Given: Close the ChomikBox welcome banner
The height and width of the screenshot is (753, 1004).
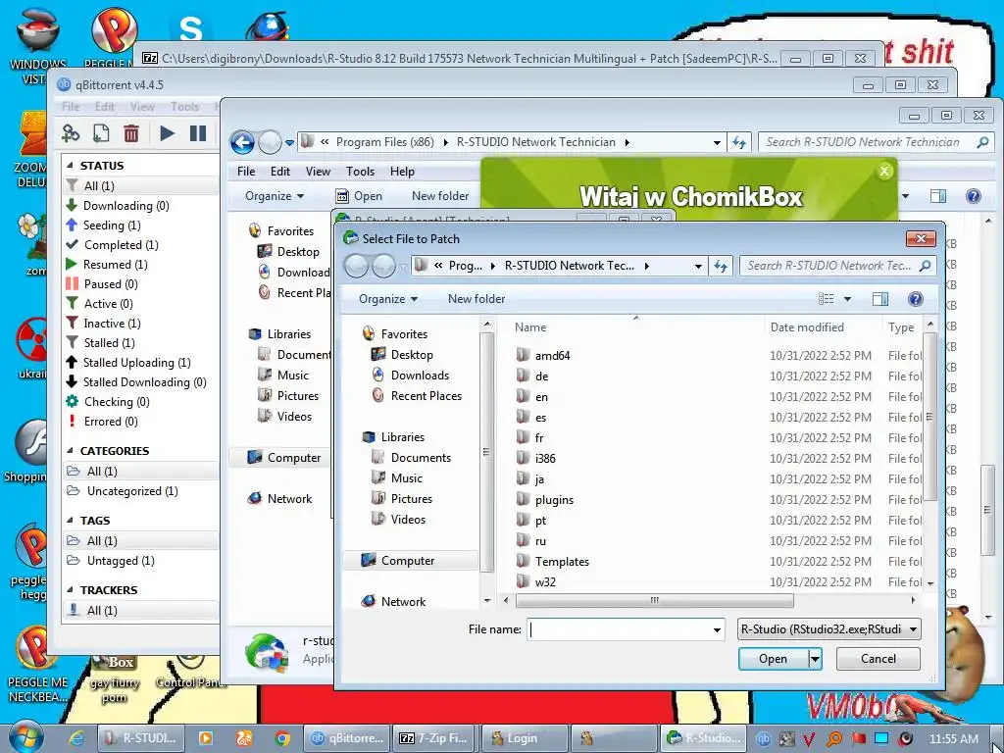Looking at the screenshot, I should 884,171.
